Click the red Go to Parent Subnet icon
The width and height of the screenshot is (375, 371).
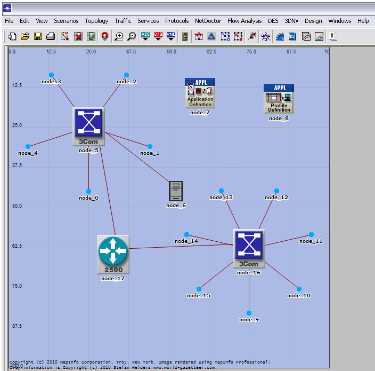point(105,36)
